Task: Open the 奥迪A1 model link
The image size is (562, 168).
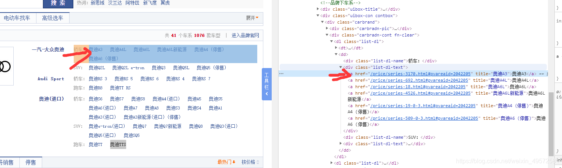Action: (x=216, y=108)
